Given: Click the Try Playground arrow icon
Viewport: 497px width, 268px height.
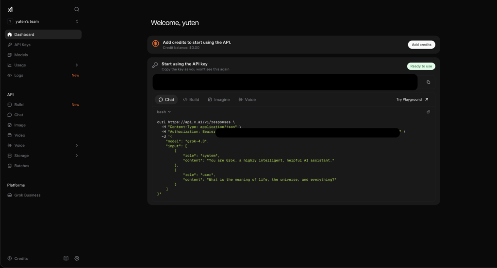Looking at the screenshot, I should click(x=426, y=100).
